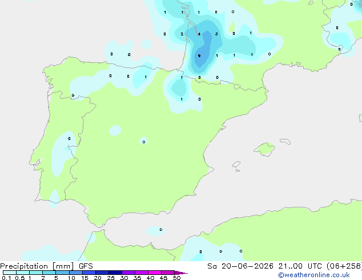Click the 15–20 mm legend swatch
Image resolution: width=362 pixels, height=280 pixels.
click(89, 273)
